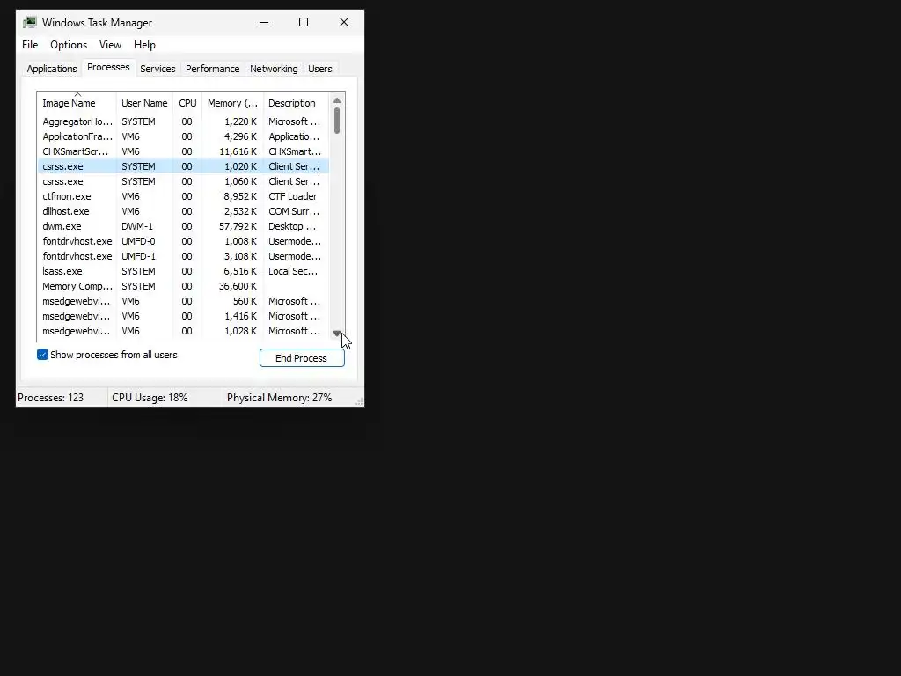The width and height of the screenshot is (901, 676).
Task: Click the 36,600 K memory value
Action: click(238, 286)
